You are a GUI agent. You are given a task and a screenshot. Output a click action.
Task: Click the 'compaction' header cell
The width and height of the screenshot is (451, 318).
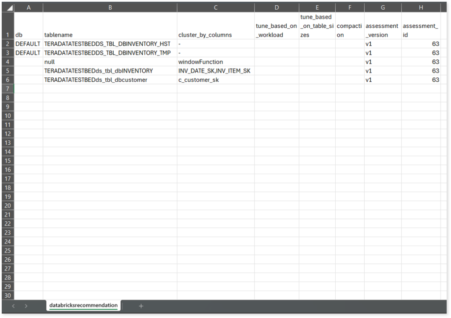pyautogui.click(x=350, y=26)
